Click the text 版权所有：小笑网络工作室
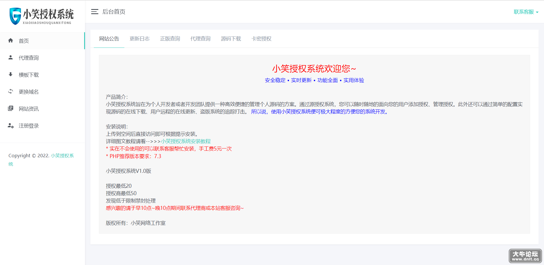 [136, 223]
